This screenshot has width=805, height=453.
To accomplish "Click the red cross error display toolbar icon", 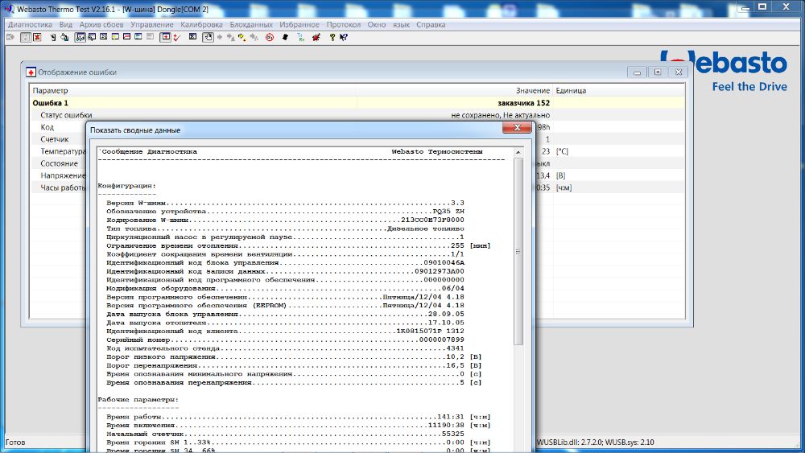I will coord(165,37).
